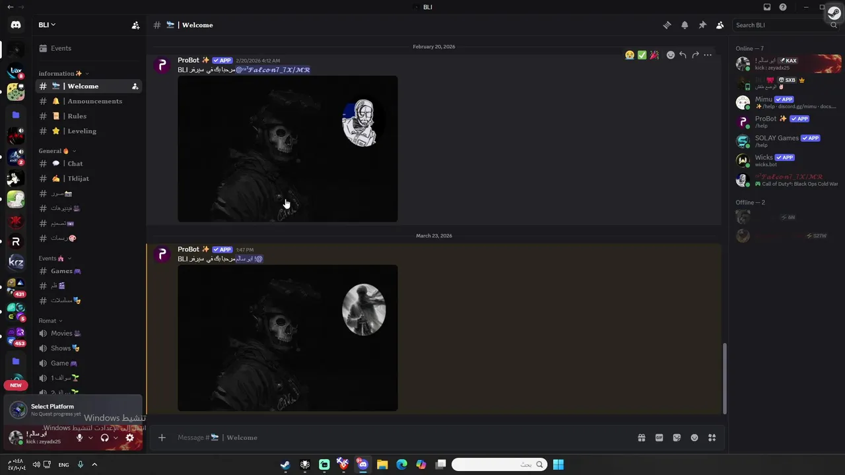Click the chat scrollbar thumb
This screenshot has height=475, width=845.
click(725, 379)
